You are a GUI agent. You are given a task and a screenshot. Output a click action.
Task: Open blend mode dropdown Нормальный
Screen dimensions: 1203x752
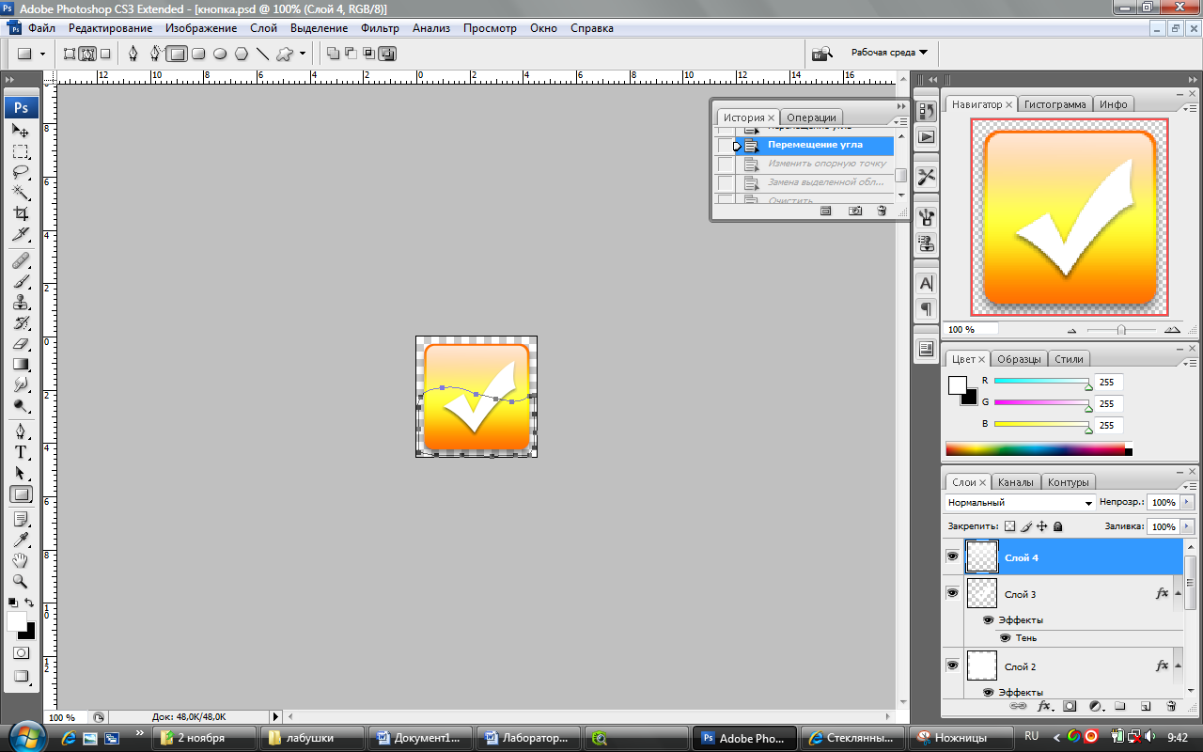1020,503
